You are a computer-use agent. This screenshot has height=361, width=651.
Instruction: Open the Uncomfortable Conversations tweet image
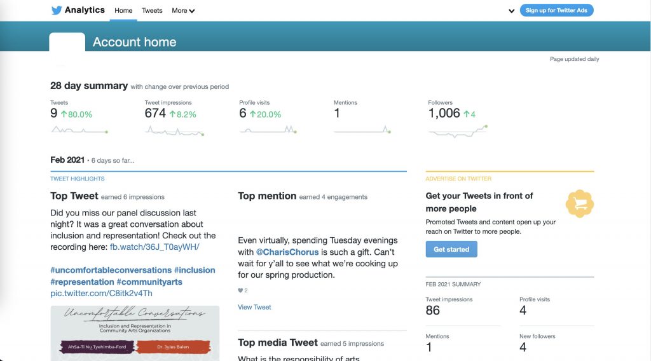(x=135, y=333)
